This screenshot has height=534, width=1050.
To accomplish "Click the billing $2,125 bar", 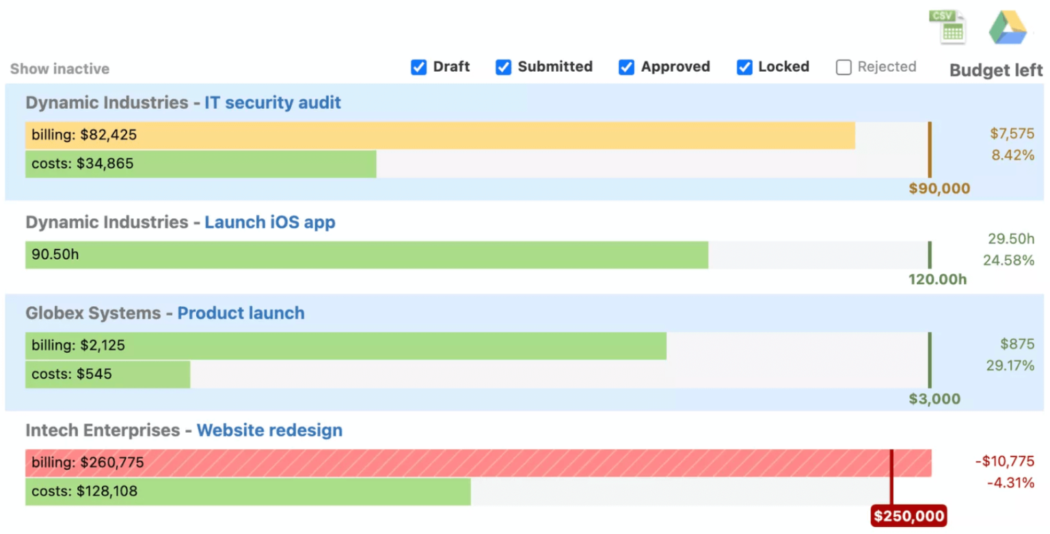I will [x=345, y=346].
